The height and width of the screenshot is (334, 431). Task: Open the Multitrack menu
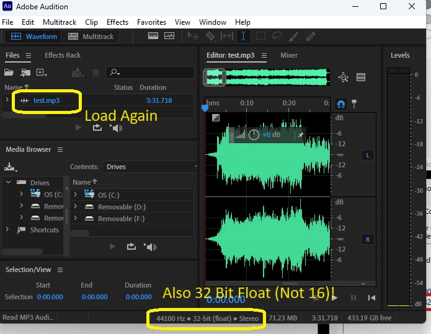point(60,22)
